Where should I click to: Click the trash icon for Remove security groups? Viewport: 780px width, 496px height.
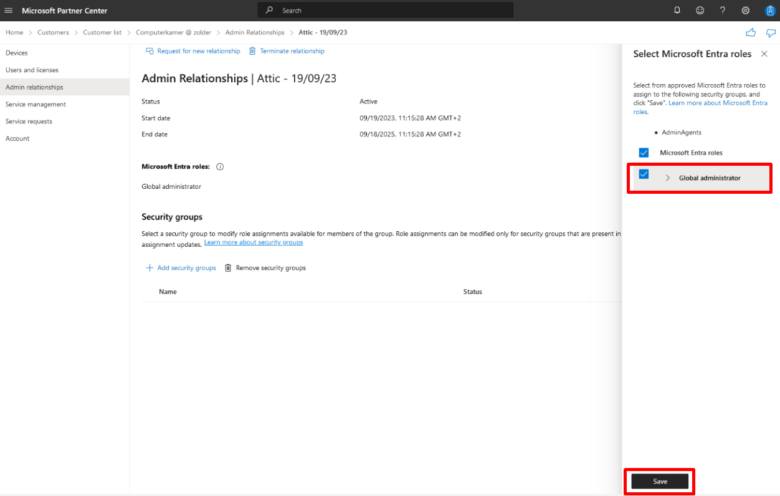point(228,268)
